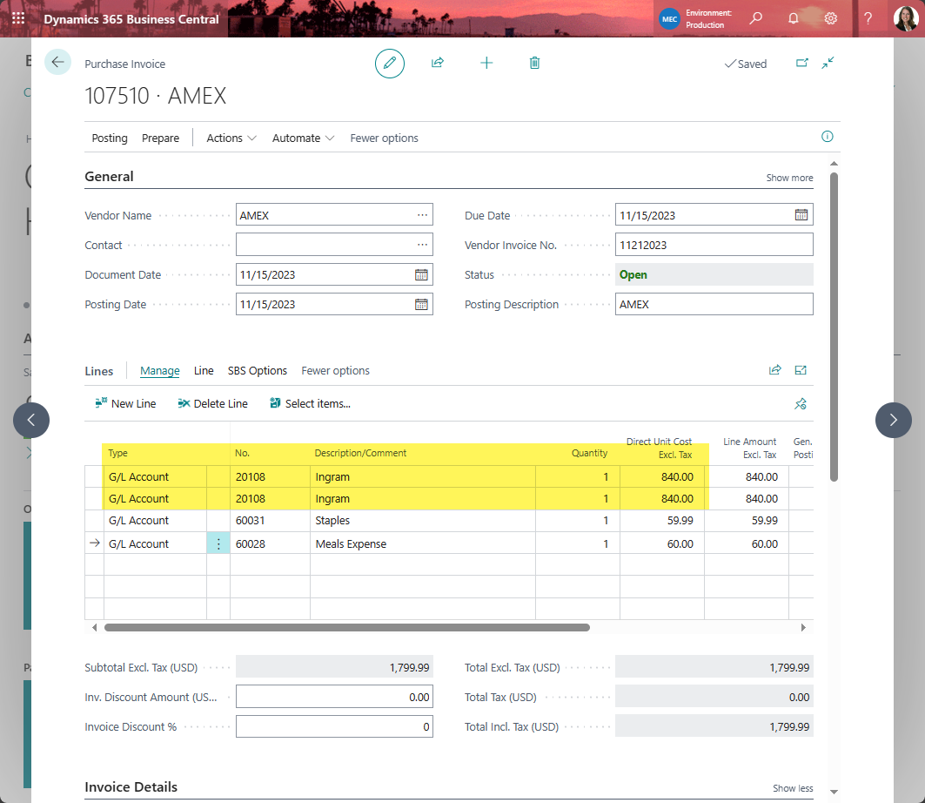Click the lines grid horizontal scrollbar
Image resolution: width=925 pixels, height=803 pixels.
coord(347,628)
